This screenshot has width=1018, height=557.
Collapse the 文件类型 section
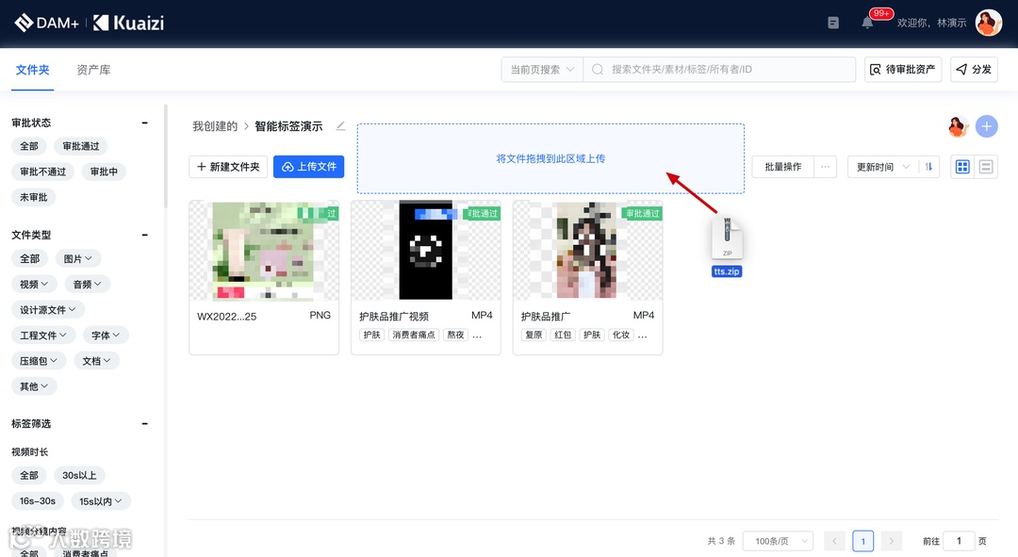pos(145,235)
